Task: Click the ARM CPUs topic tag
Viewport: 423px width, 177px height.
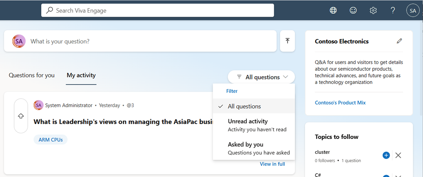Action: (50, 140)
